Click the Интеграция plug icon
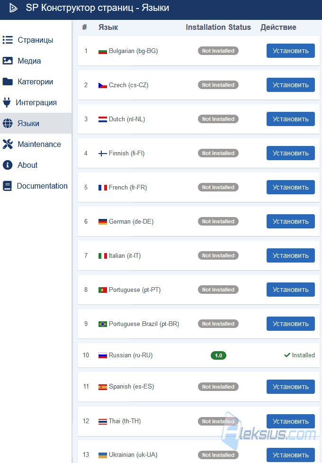The image size is (322, 463). [7, 102]
